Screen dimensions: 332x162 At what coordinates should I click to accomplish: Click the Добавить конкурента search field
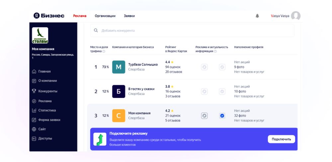192,31
